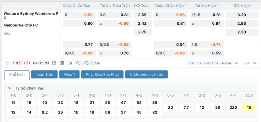Switch to the Hiệp 1 tab

point(69,74)
